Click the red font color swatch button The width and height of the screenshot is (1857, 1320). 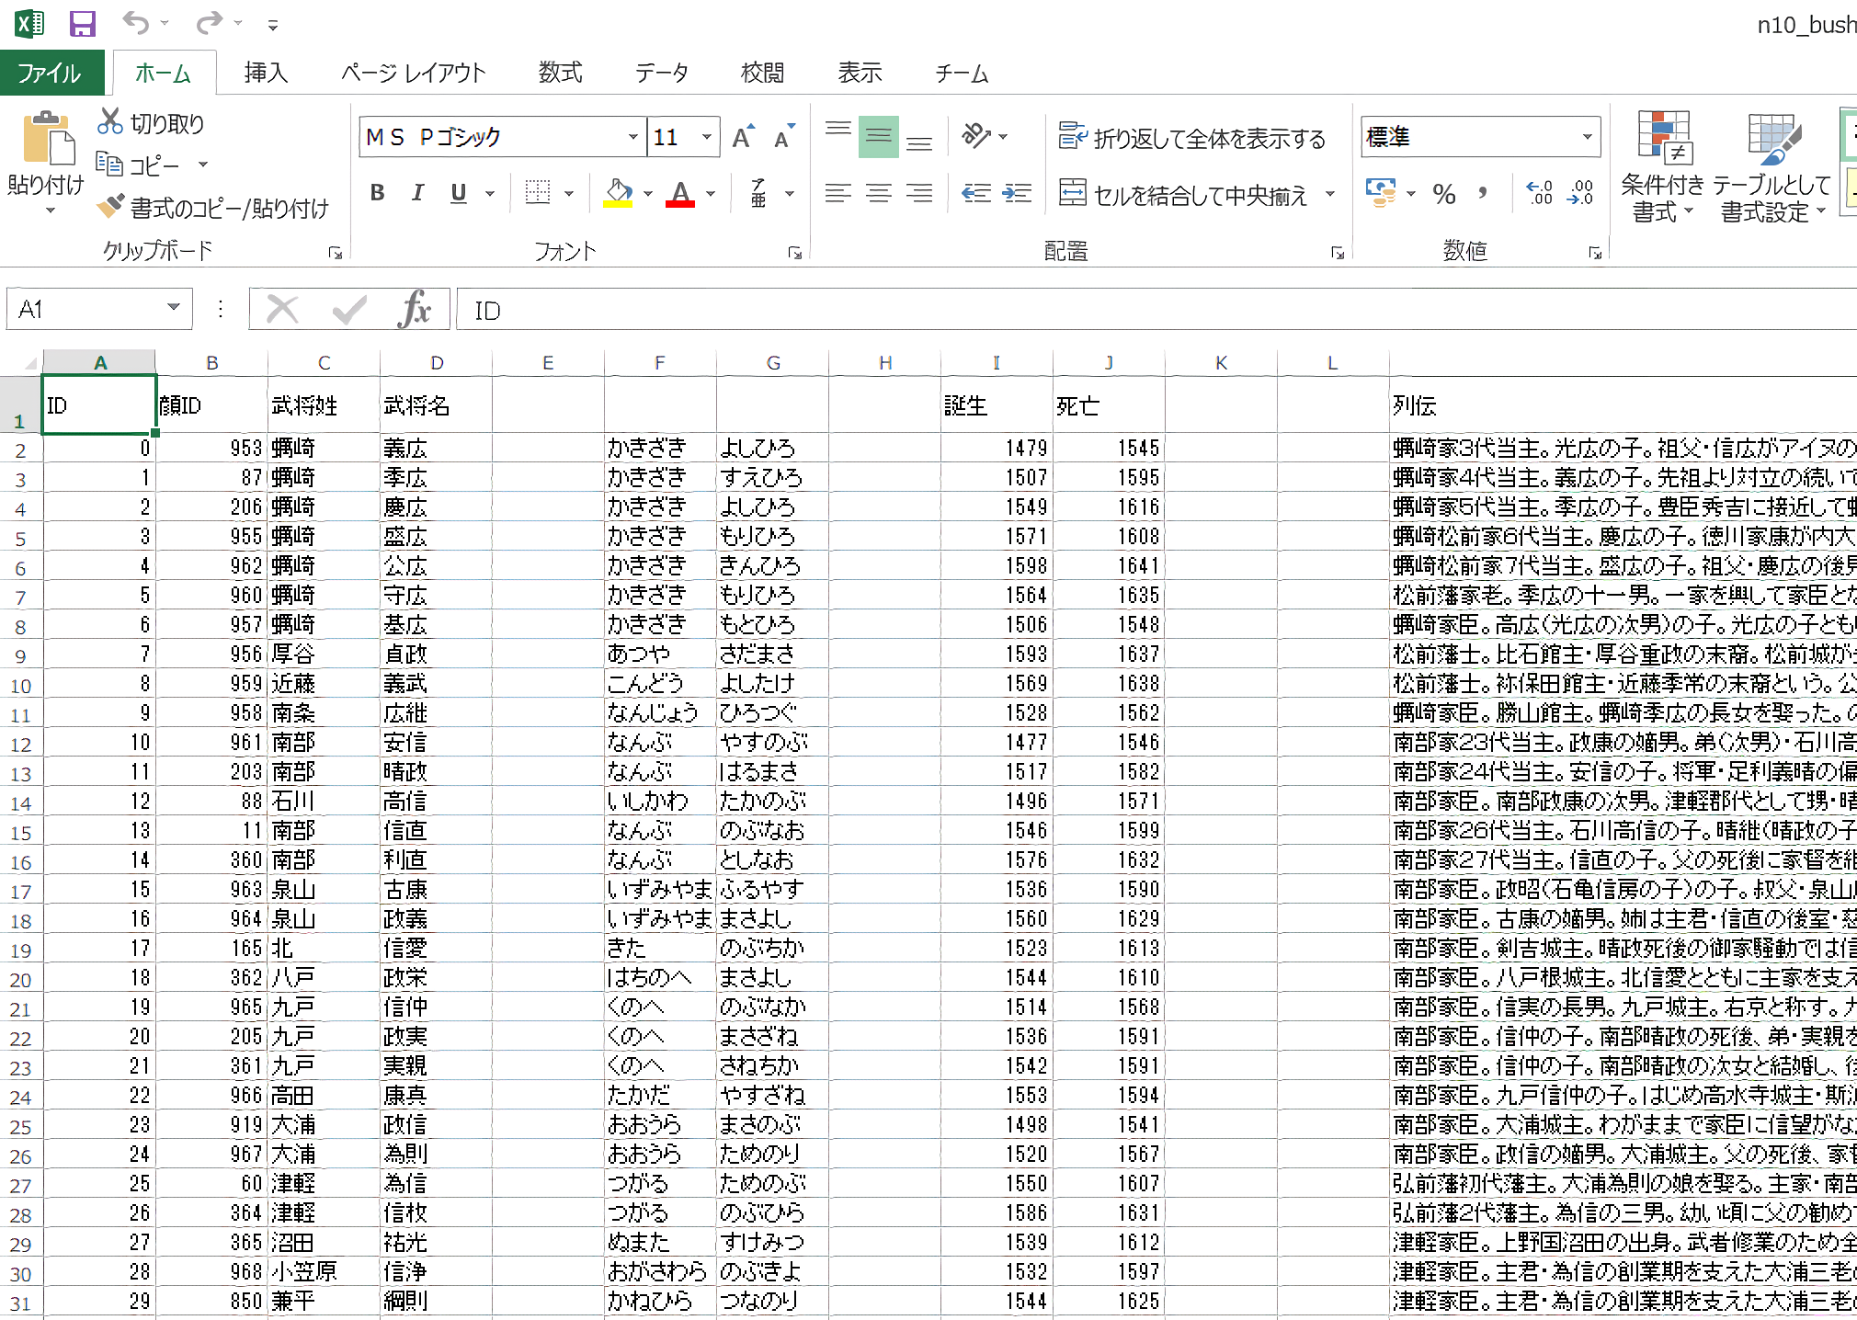click(680, 194)
